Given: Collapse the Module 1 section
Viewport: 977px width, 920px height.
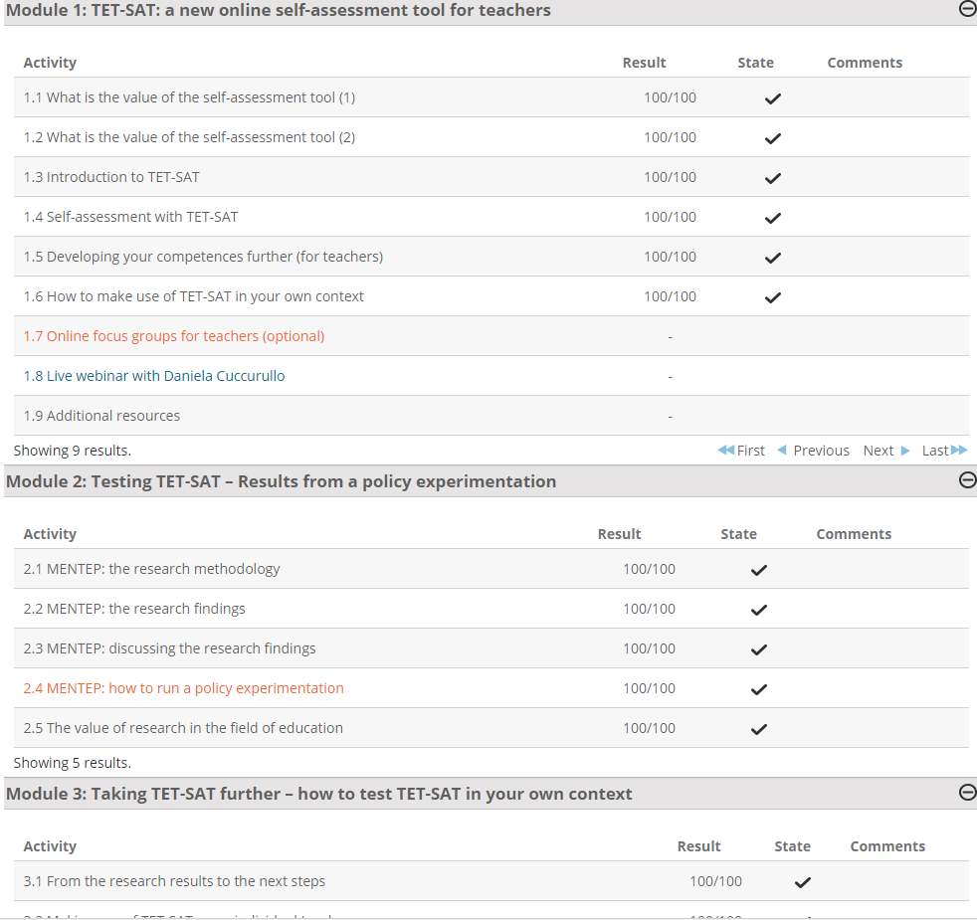Looking at the screenshot, I should [968, 9].
